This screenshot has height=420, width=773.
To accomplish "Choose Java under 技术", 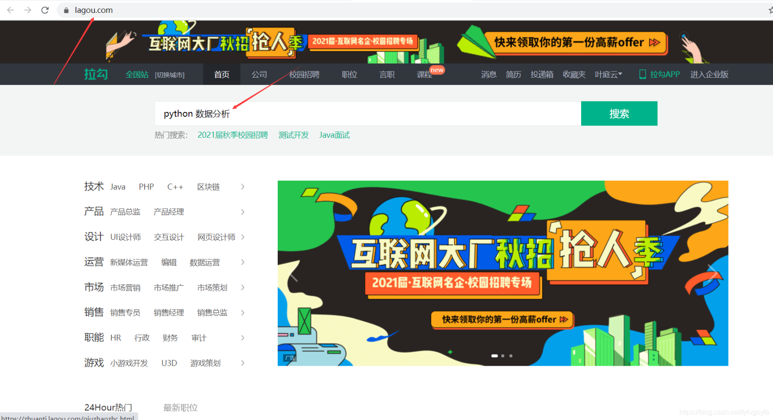I will coord(118,187).
